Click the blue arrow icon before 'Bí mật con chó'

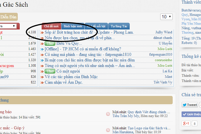point(42,60)
